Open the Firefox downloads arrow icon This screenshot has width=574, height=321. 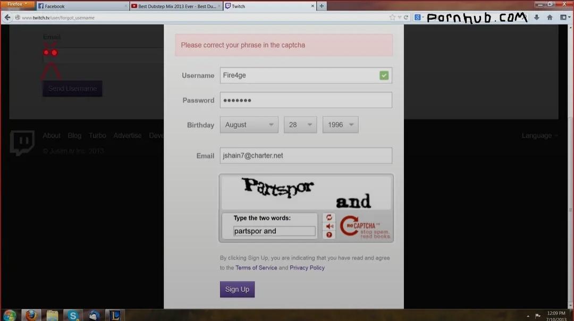tap(536, 18)
